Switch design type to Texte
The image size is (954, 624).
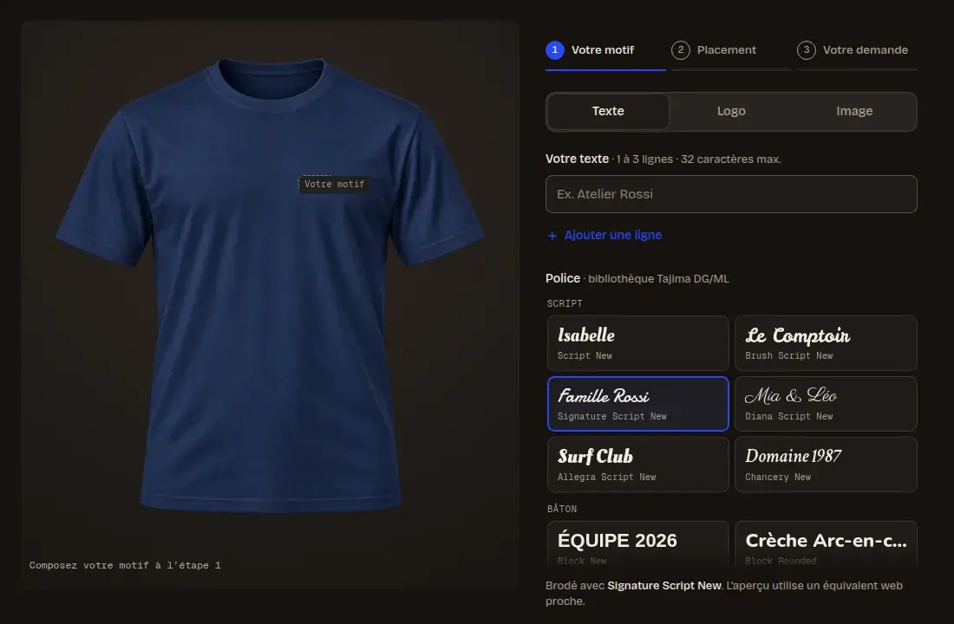[609, 111]
